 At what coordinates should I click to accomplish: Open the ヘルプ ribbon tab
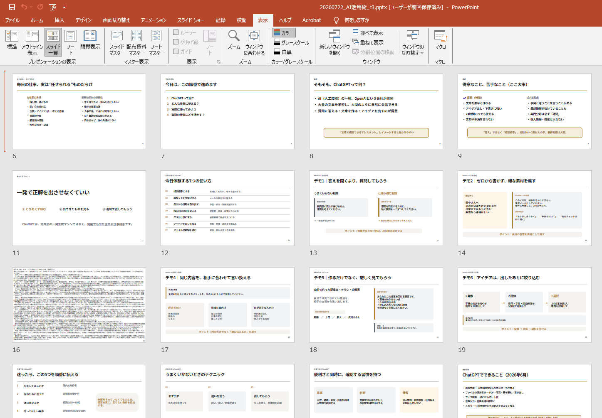[x=285, y=20]
